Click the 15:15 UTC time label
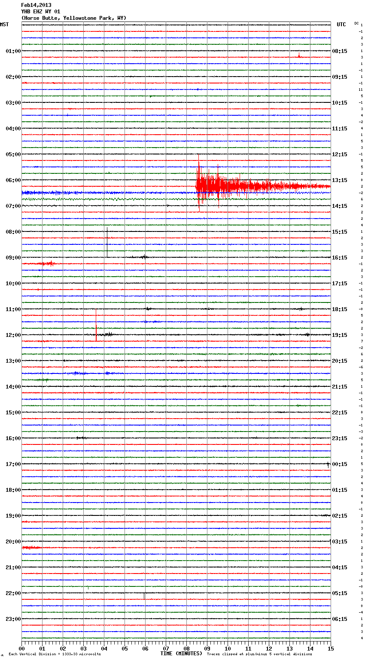 (340, 232)
